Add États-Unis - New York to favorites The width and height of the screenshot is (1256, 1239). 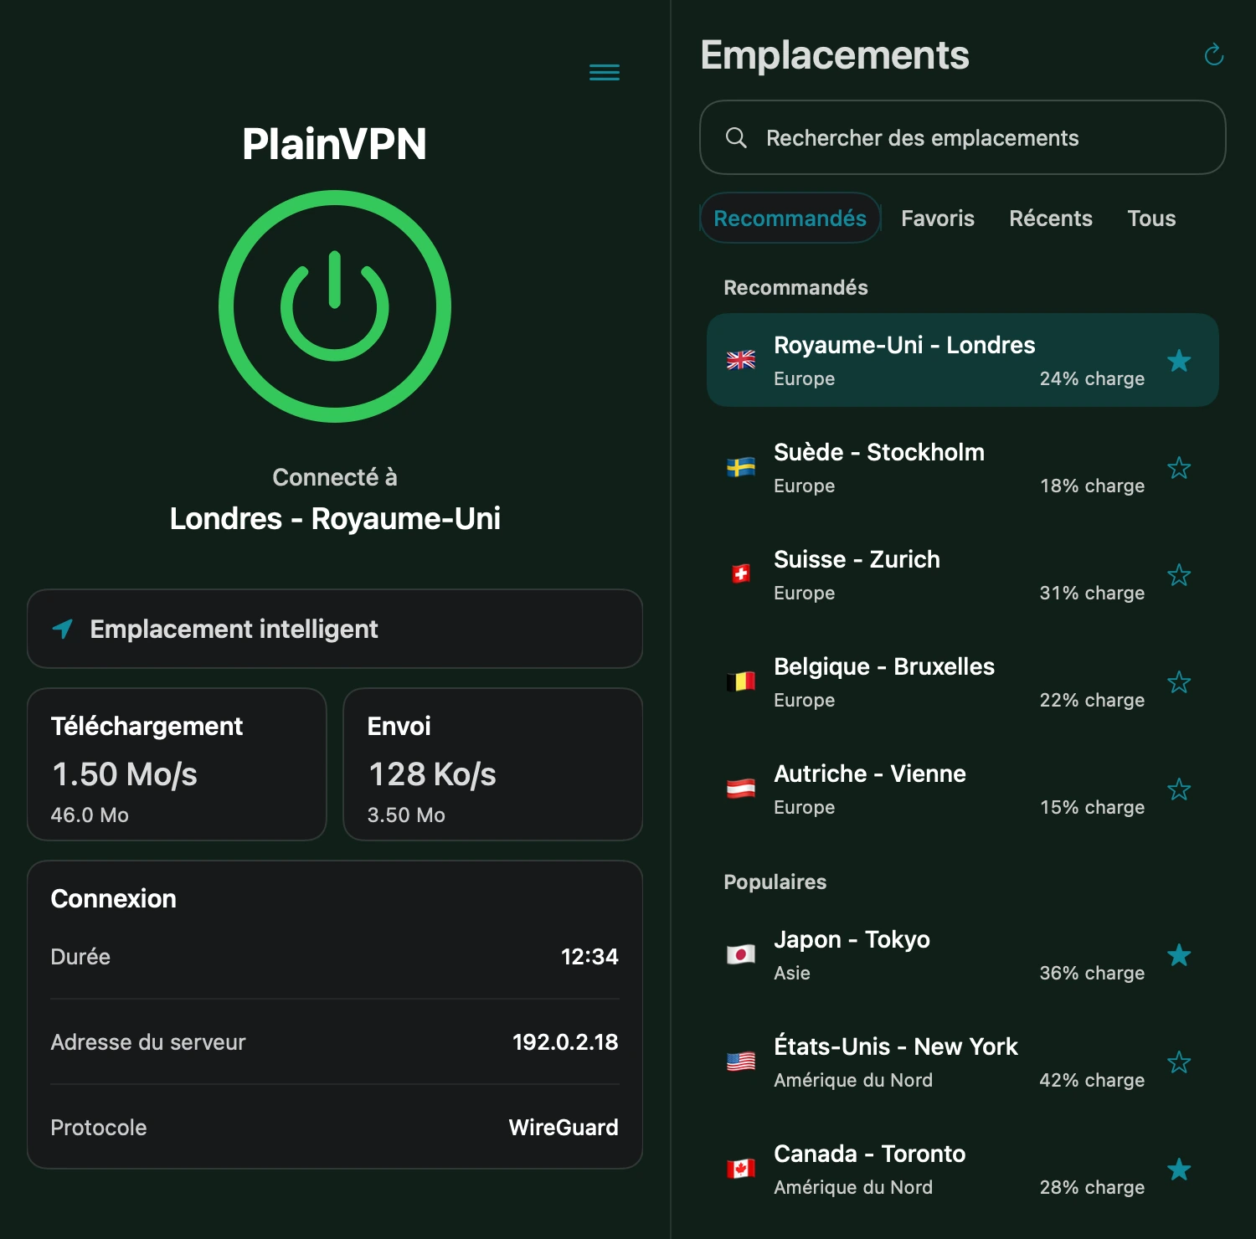click(1179, 1062)
